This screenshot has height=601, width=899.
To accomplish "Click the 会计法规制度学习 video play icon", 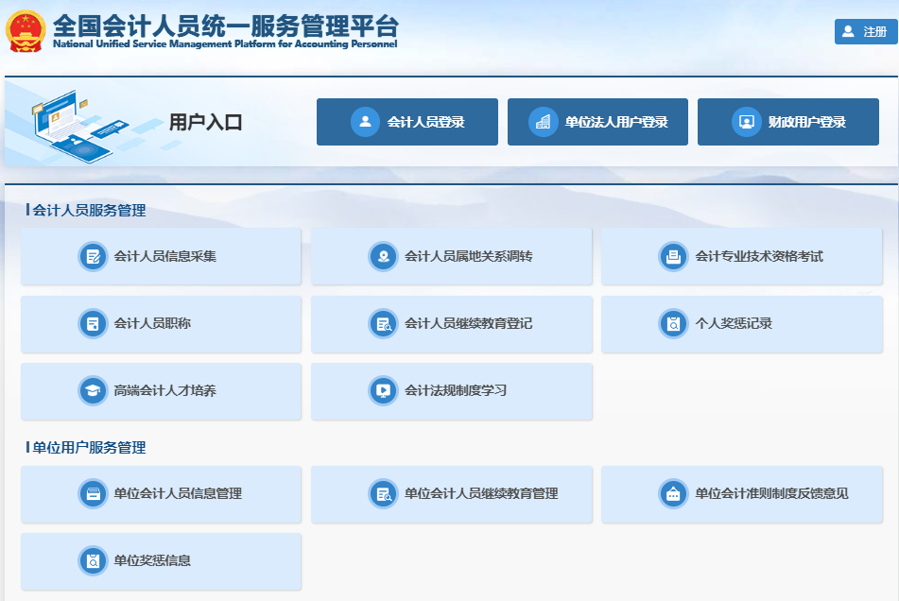I will (x=383, y=390).
